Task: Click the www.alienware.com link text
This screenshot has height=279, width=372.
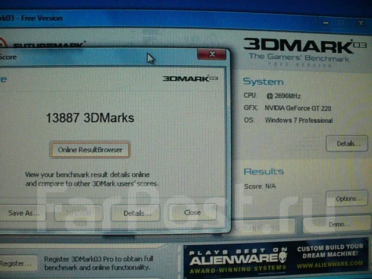Action: (330, 263)
